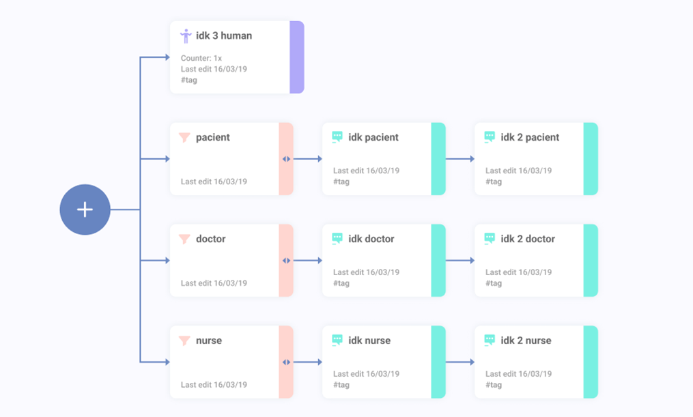This screenshot has width=693, height=417.
Task: Click the #tag on idk 3 human card
Action: click(x=189, y=80)
